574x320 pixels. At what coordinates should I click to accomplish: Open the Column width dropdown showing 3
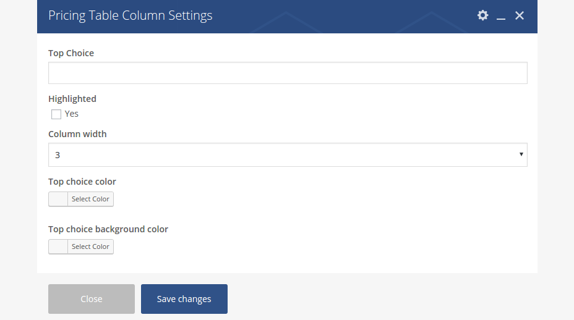(288, 155)
